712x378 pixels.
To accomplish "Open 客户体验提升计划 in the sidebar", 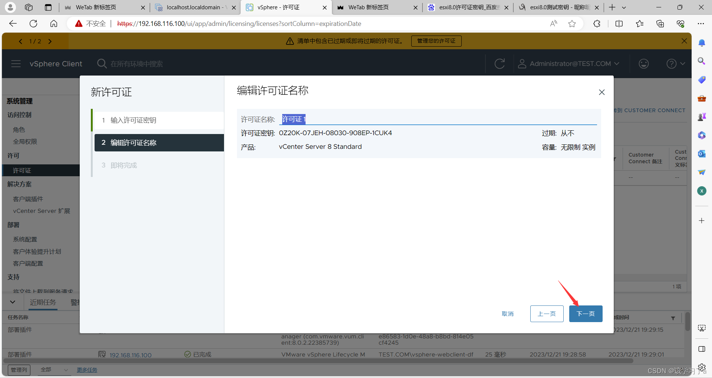I will pos(37,251).
